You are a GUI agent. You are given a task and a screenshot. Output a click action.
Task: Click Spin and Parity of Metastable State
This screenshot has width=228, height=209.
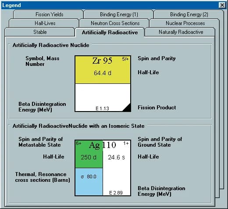click(x=41, y=142)
